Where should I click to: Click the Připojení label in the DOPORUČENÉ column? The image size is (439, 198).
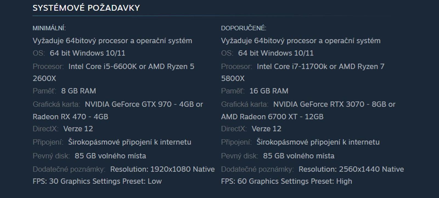pyautogui.click(x=236, y=142)
